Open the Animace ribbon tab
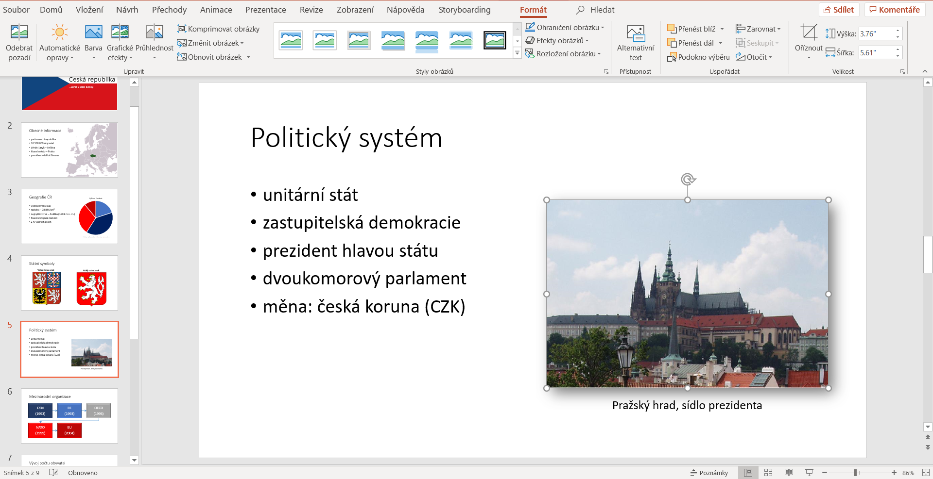This screenshot has height=479, width=933. pos(216,10)
